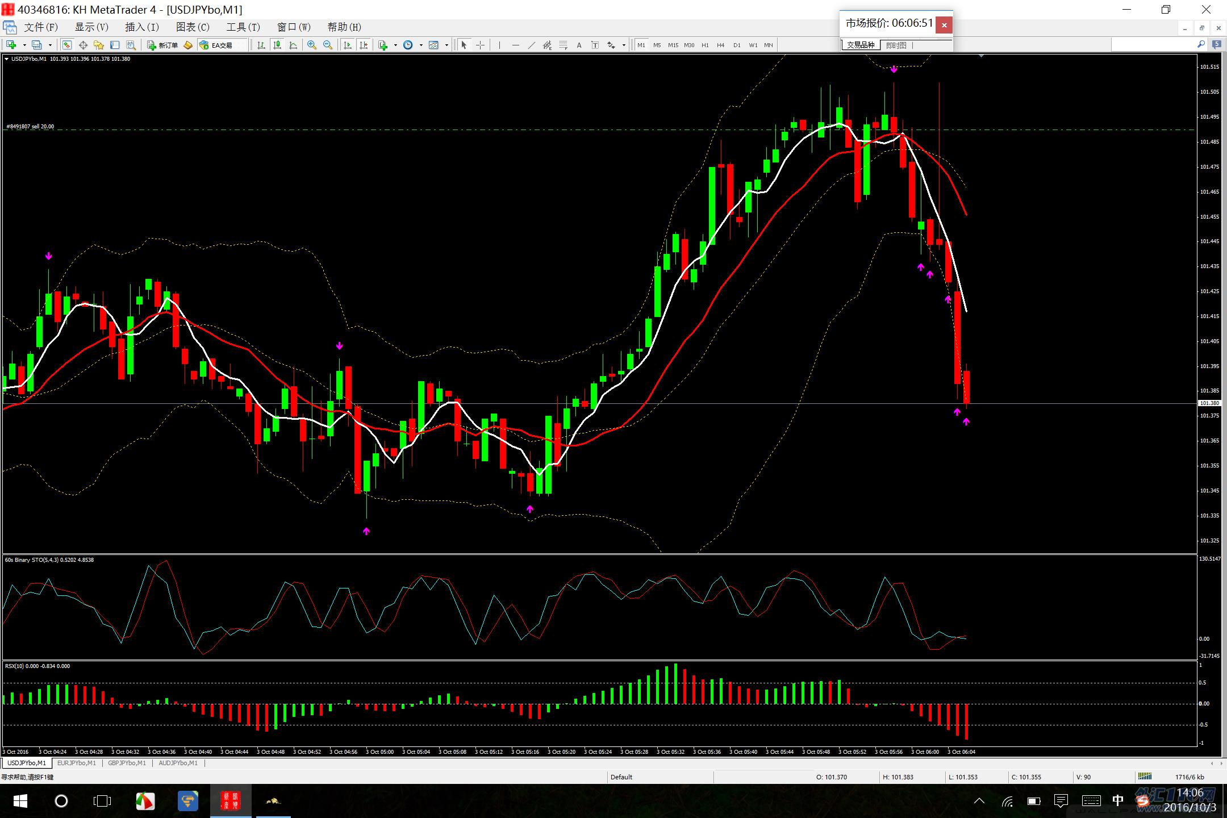The width and height of the screenshot is (1227, 818).
Task: Open the 帮助(H) menu
Action: tap(344, 27)
